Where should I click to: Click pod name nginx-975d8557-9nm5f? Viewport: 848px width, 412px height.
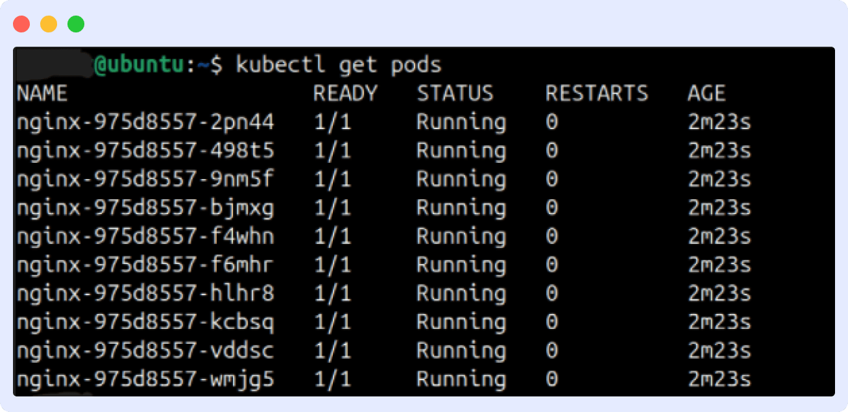point(144,179)
